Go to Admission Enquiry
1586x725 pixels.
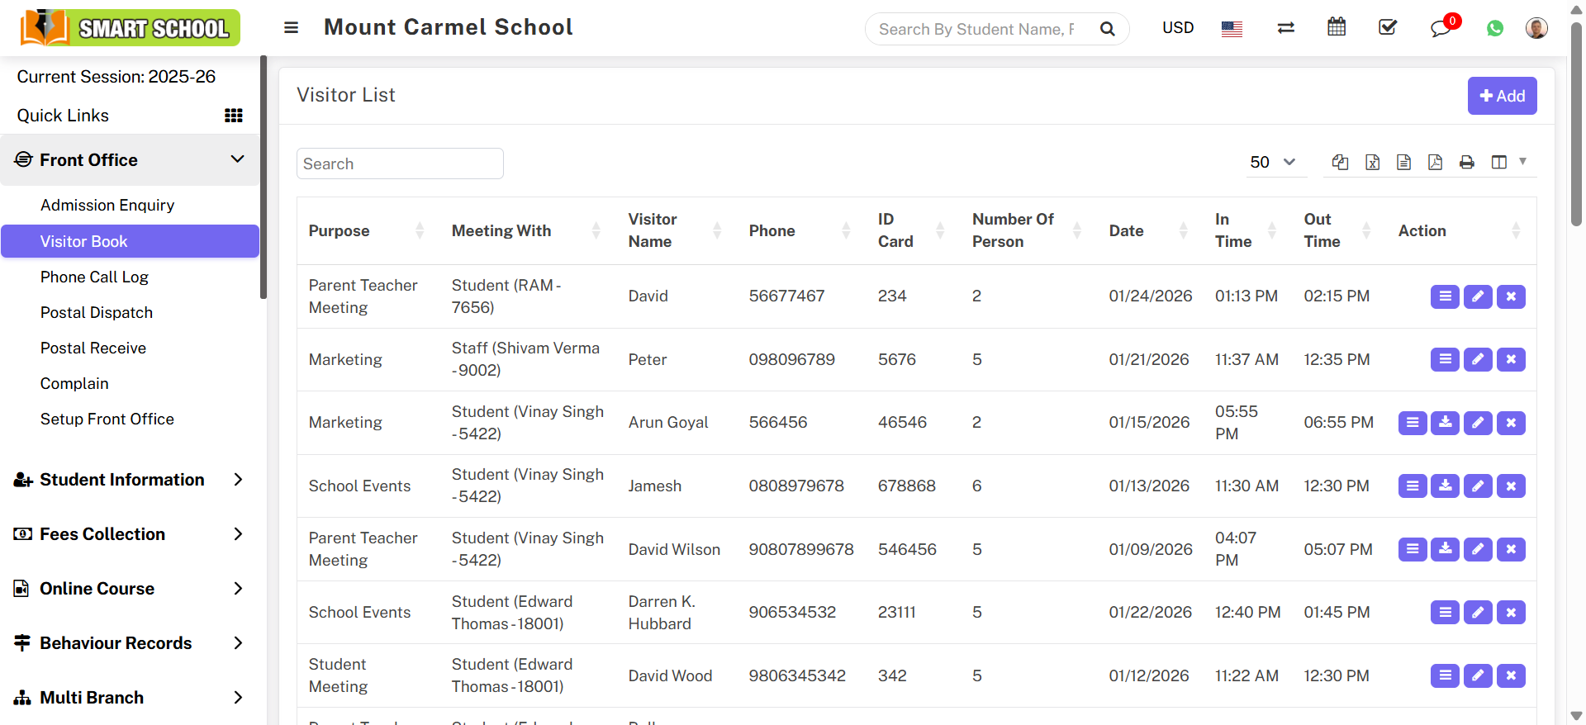pos(107,206)
